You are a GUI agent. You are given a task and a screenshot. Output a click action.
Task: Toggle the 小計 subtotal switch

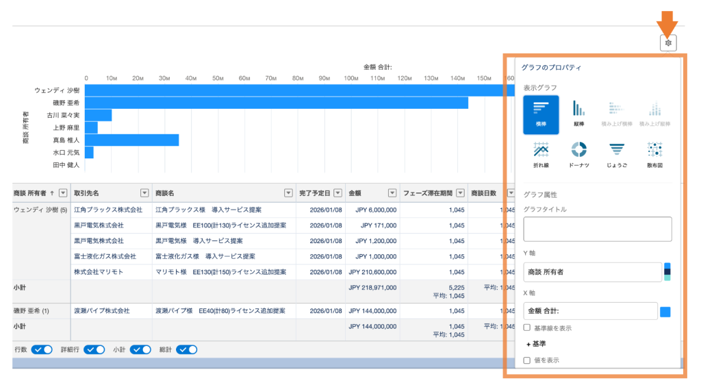[x=140, y=349]
